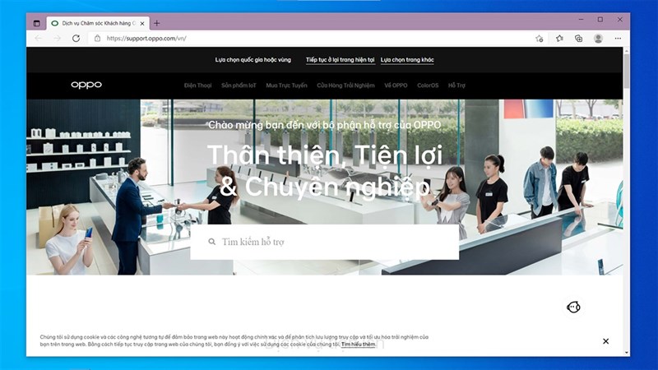Click the OPPO logo
The height and width of the screenshot is (370, 658).
point(86,85)
